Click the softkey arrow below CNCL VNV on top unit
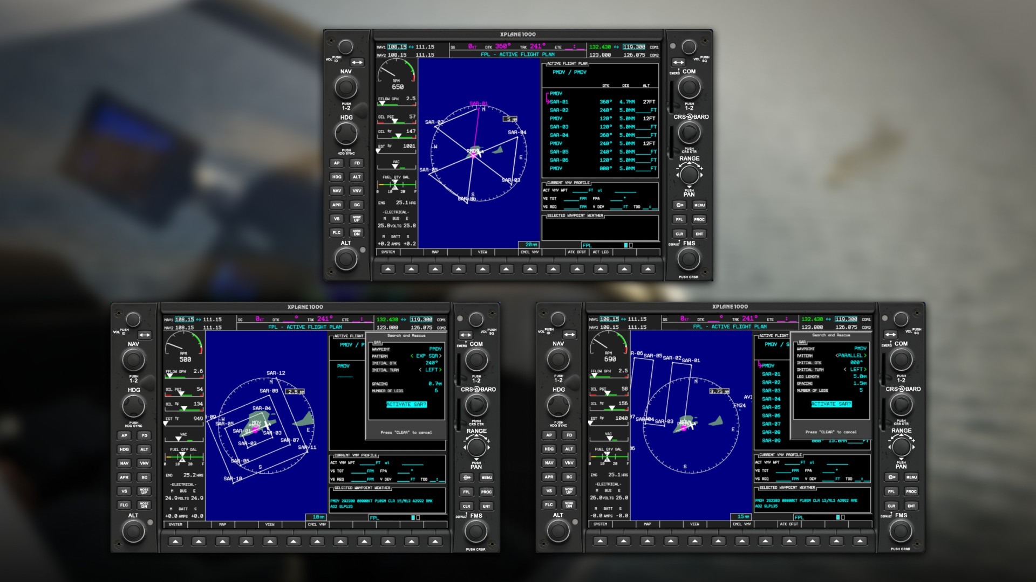Viewport: 1036px width, 582px height. pyautogui.click(x=529, y=269)
